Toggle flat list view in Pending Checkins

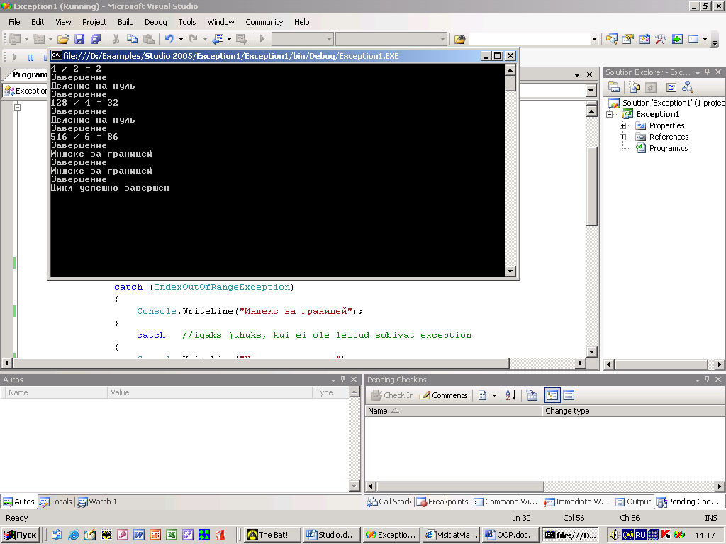pyautogui.click(x=569, y=395)
